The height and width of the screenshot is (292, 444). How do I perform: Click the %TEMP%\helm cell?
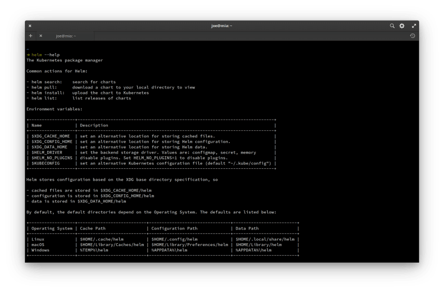[94, 250]
